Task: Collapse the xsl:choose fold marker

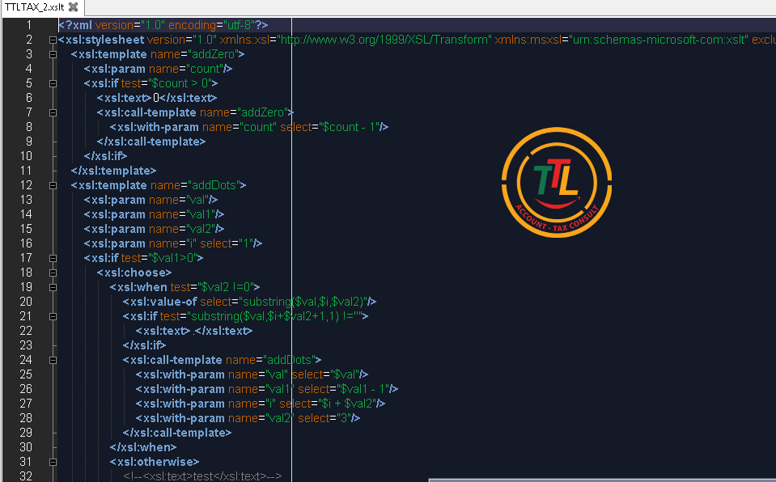Action: click(x=53, y=273)
